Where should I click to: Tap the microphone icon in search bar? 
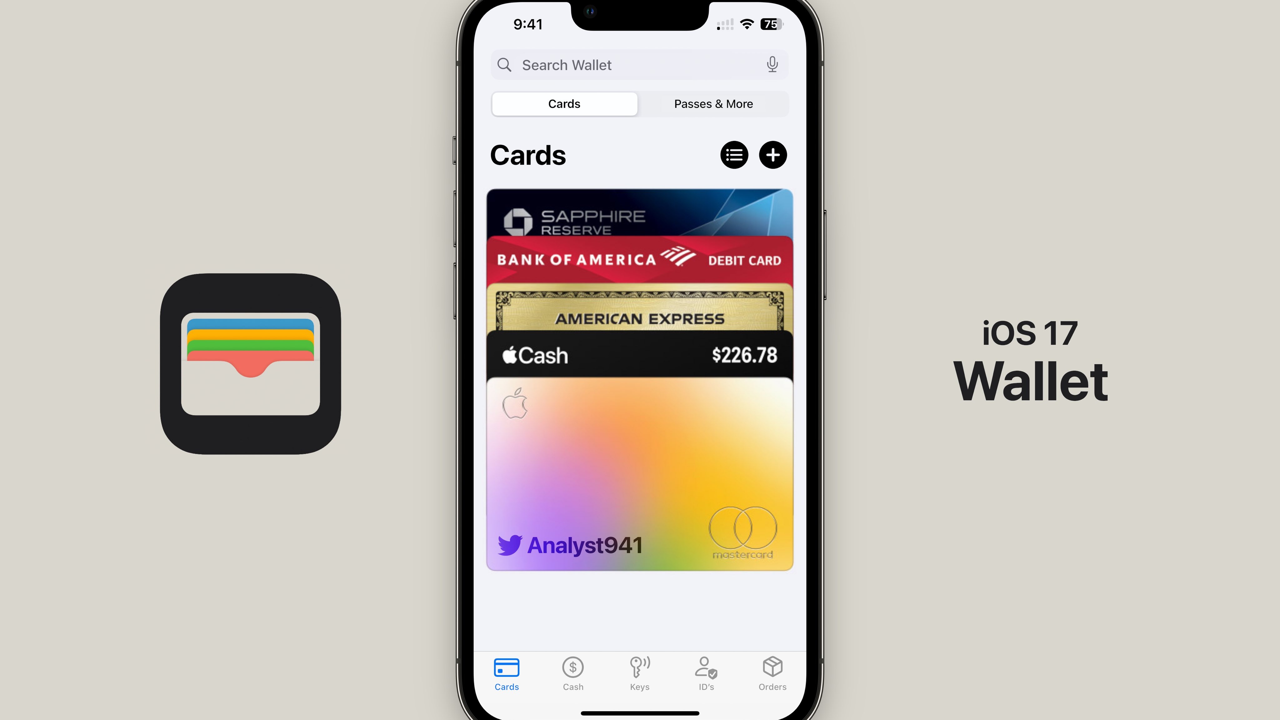(x=772, y=64)
